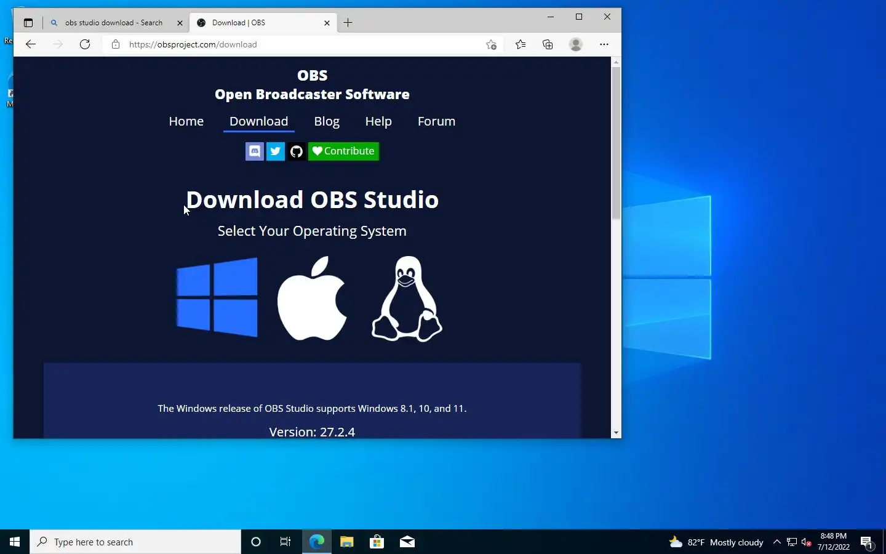The image size is (886, 554).
Task: Switch to the obs studio download Search tab
Action: 114,23
